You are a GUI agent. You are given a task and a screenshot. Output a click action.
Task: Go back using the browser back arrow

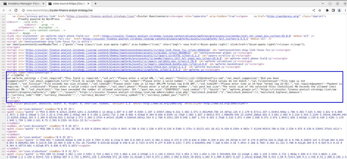3,10
